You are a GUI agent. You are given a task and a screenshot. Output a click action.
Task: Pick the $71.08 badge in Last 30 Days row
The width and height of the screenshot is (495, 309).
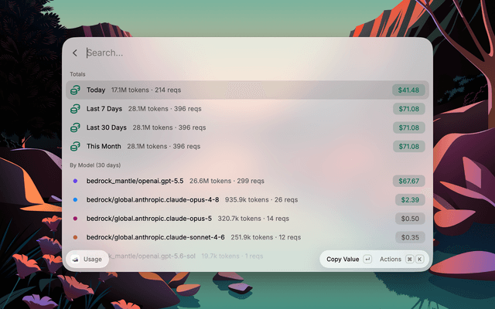pos(409,127)
